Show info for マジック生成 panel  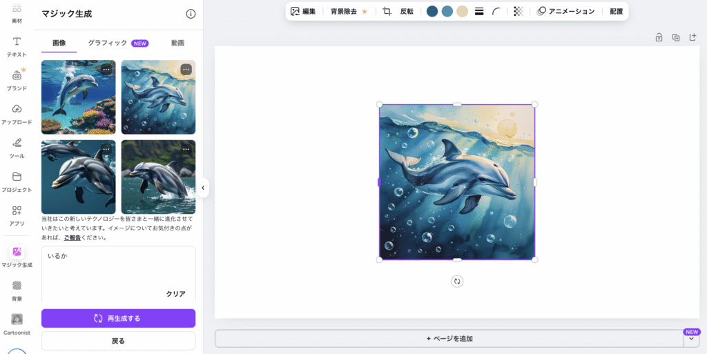[x=191, y=14]
